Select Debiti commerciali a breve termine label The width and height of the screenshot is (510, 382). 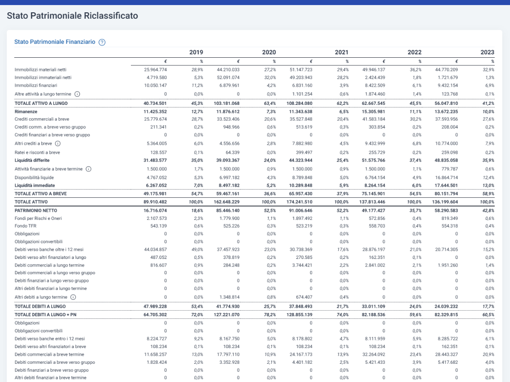coord(49,354)
